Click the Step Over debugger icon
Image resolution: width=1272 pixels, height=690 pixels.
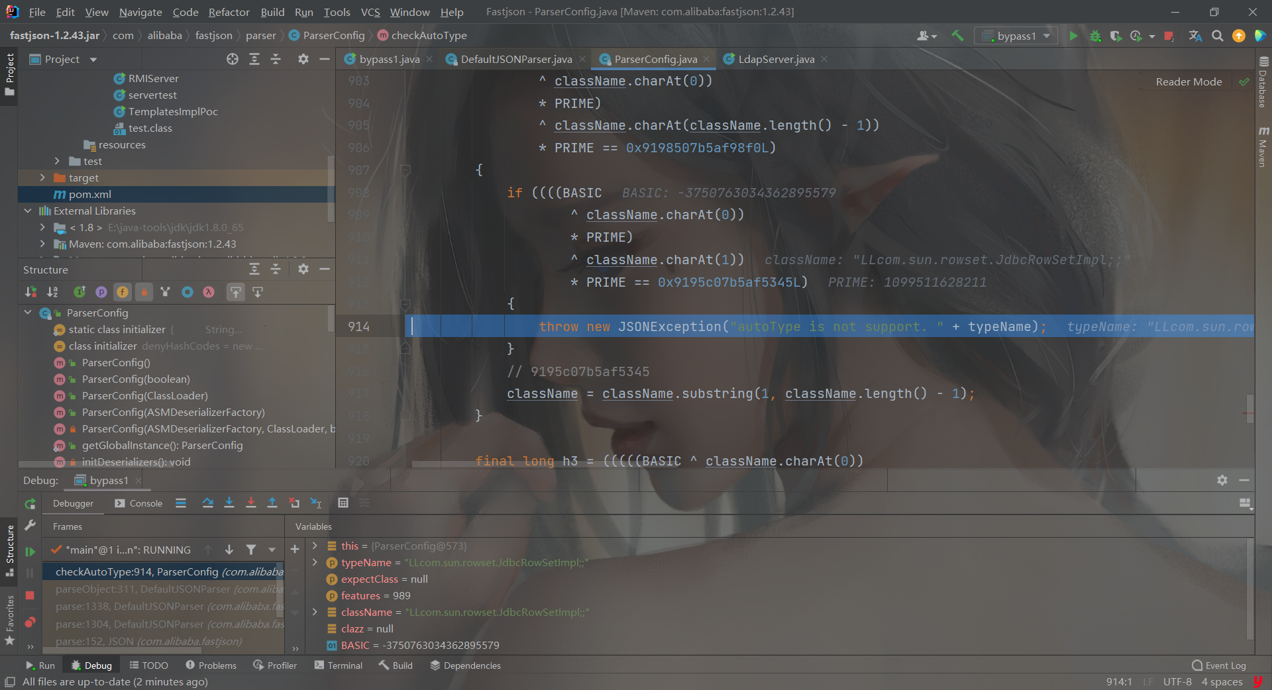207,503
